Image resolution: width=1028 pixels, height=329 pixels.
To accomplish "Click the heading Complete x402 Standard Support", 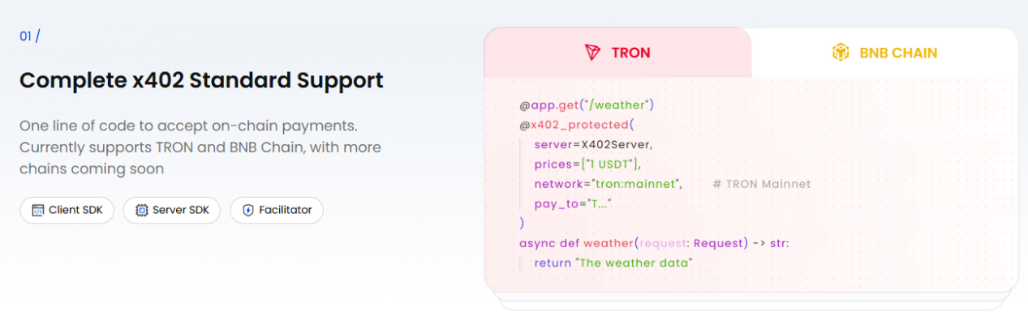I will 201,81.
